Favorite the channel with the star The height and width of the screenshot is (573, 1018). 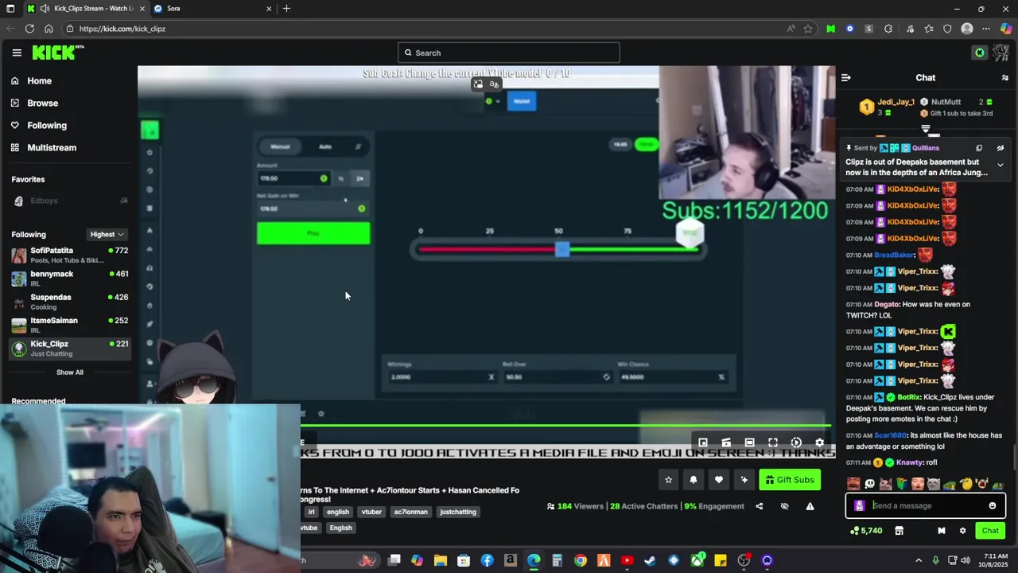(x=668, y=480)
